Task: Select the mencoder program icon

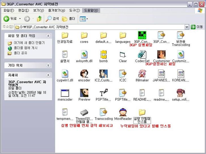Action: [65, 93]
